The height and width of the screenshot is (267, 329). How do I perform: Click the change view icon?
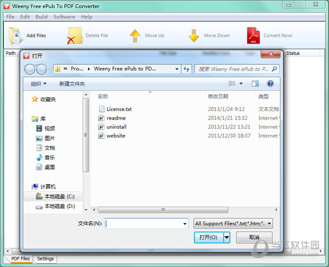(x=231, y=83)
